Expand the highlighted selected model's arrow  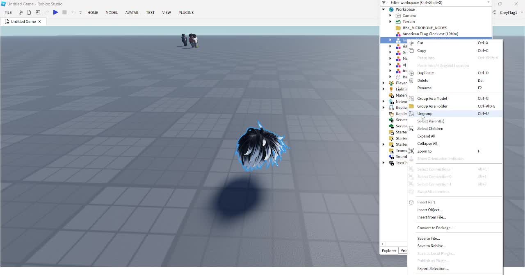pos(390,40)
